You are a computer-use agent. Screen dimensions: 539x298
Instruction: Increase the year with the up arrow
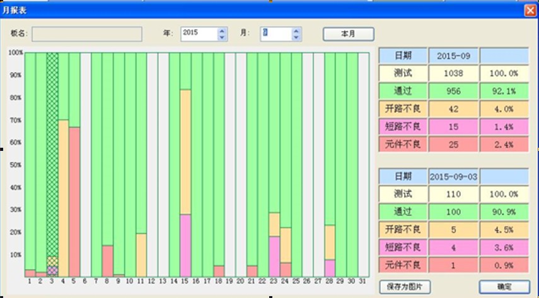point(221,30)
